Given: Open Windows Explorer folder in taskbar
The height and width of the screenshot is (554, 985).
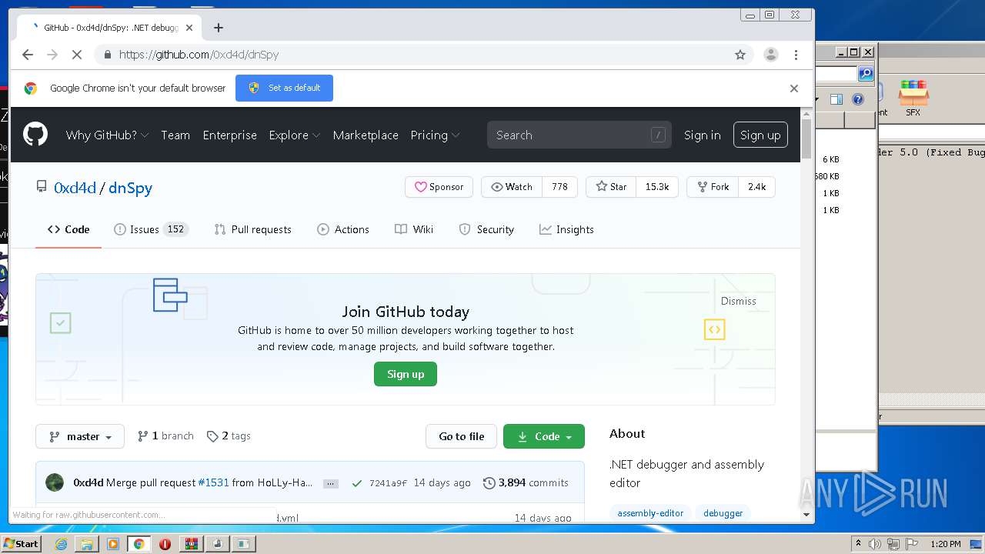Looking at the screenshot, I should 87,543.
